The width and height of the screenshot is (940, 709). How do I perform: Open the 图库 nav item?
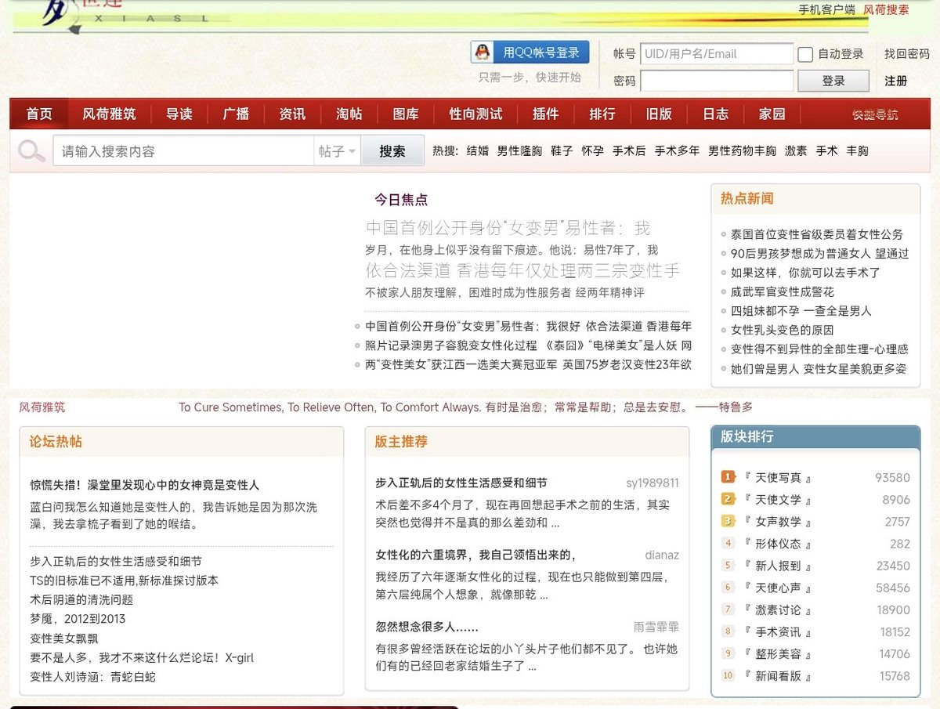406,114
